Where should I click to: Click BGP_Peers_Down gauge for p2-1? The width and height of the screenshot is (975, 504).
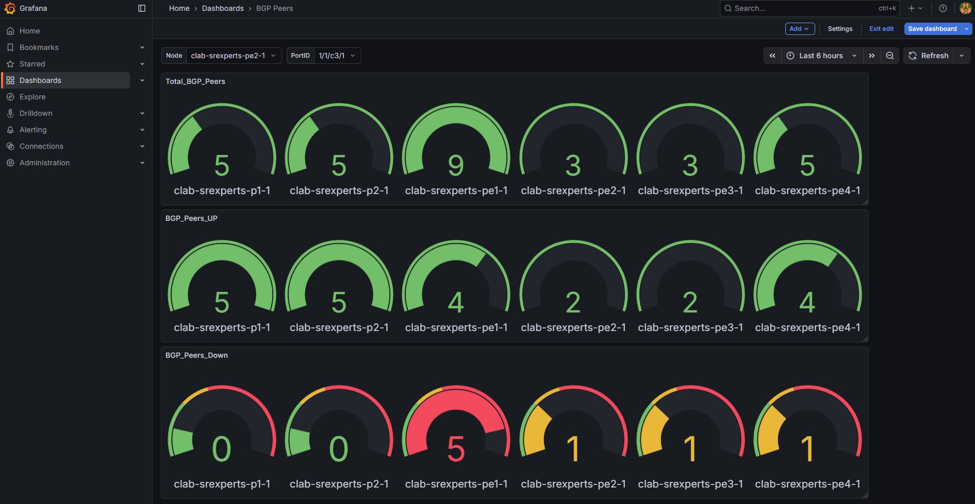pyautogui.click(x=339, y=425)
